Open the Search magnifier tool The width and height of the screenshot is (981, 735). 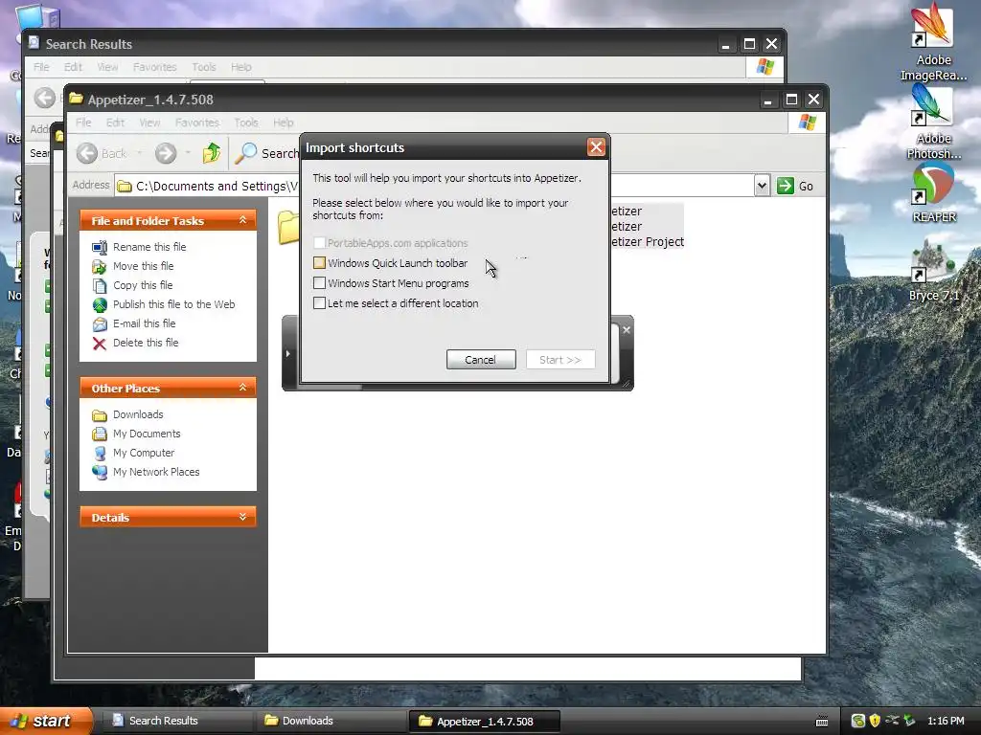[x=246, y=153]
